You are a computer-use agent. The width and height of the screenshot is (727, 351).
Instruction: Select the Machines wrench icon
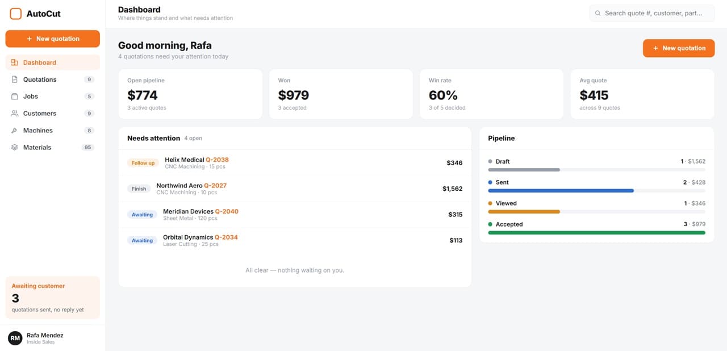[x=15, y=131]
